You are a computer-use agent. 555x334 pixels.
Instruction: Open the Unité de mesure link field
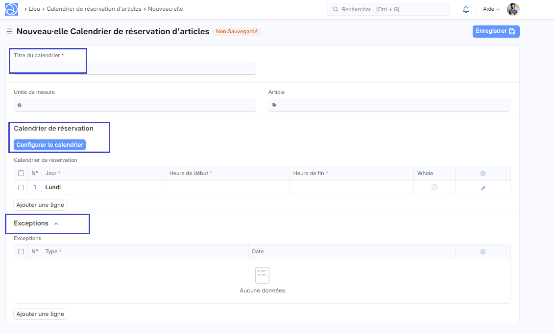click(135, 105)
